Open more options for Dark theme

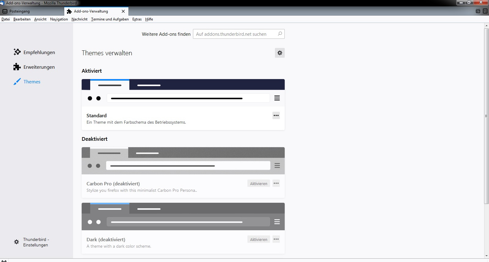click(276, 239)
